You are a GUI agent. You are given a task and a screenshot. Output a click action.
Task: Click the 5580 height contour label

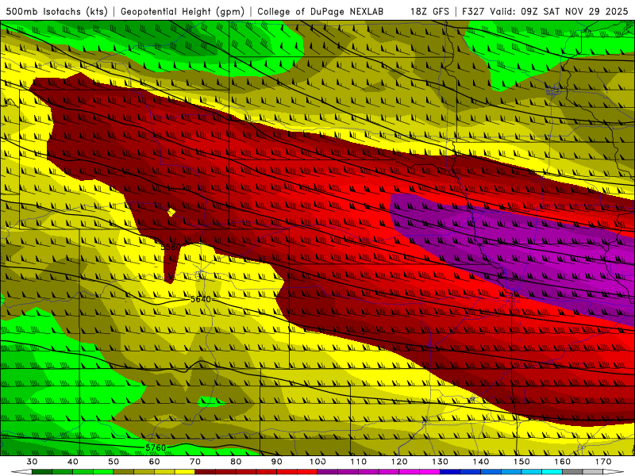(171, 247)
